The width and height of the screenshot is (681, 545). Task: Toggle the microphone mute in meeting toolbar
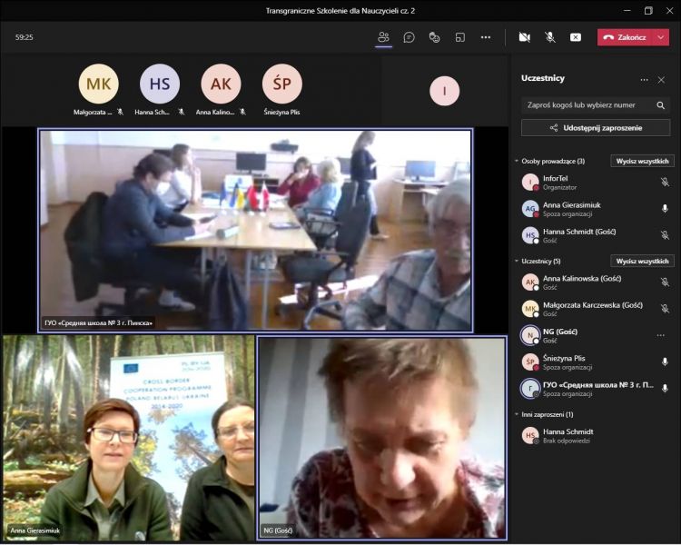pyautogui.click(x=549, y=37)
